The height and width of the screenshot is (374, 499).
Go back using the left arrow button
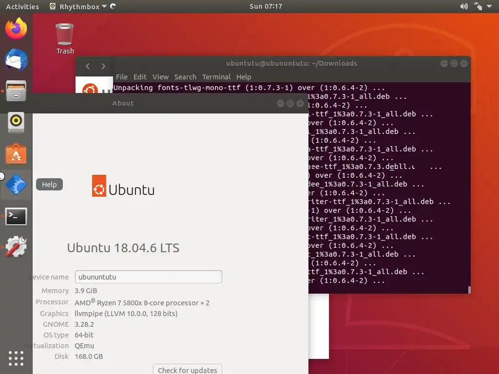point(88,66)
